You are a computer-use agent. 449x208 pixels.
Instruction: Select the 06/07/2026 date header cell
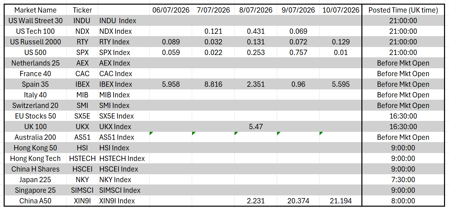point(171,10)
